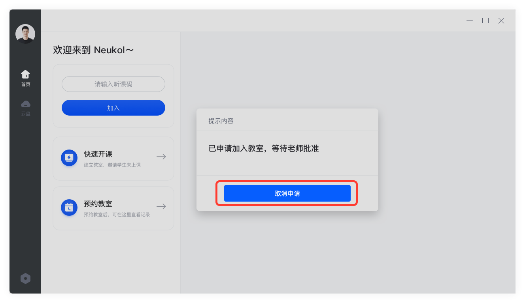Click the blue 加入 button

coord(113,108)
